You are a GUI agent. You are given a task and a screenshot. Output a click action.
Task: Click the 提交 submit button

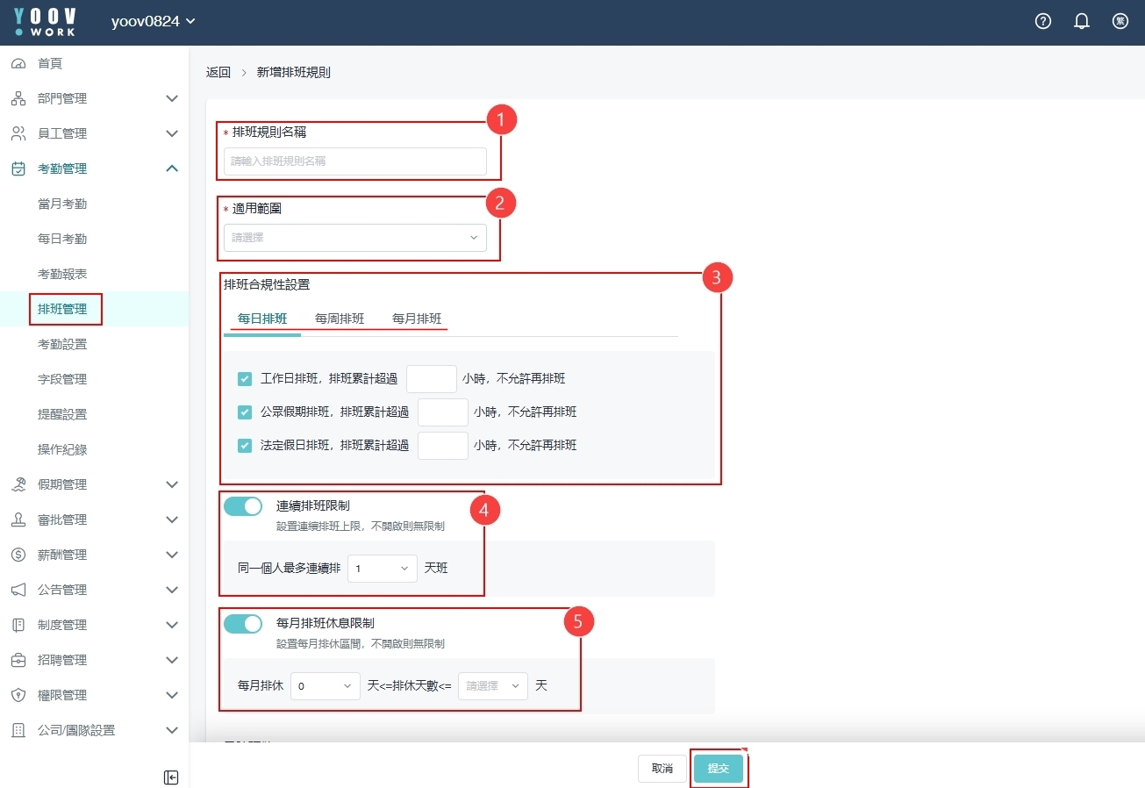pyautogui.click(x=718, y=769)
